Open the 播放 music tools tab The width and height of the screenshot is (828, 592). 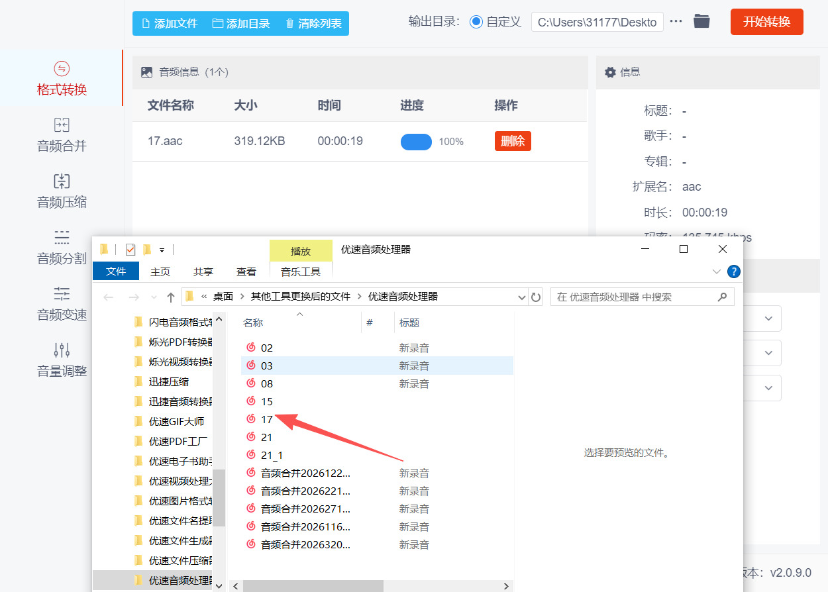pos(301,250)
